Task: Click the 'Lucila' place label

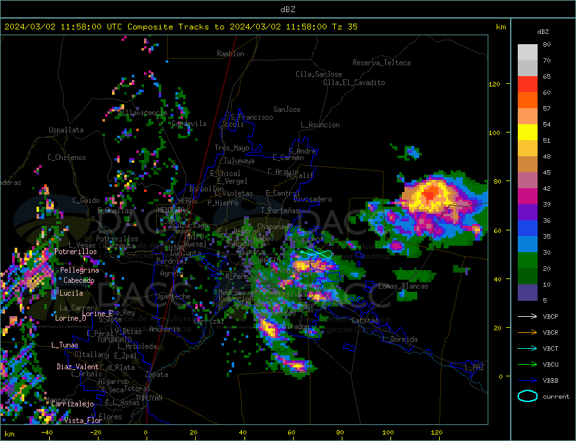Action: point(71,293)
